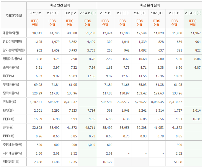The image size is (204, 167).
Task: Click the revenue value 30,011
Action: click(37, 33)
